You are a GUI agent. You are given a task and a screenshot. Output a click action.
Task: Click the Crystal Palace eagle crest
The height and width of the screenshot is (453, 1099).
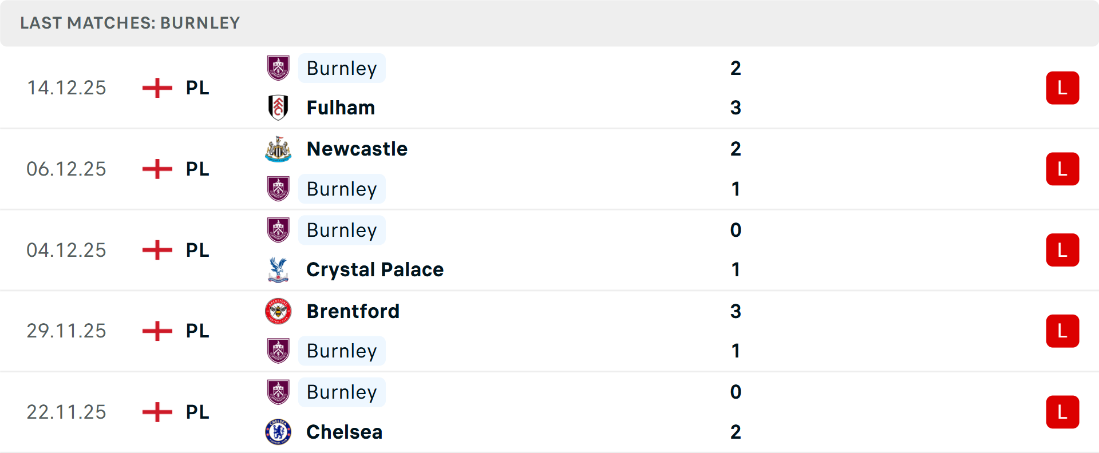[278, 270]
